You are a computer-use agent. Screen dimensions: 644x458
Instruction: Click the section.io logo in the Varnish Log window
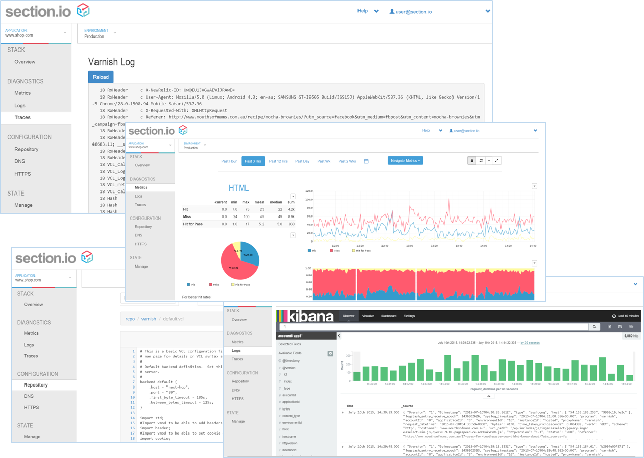47,11
